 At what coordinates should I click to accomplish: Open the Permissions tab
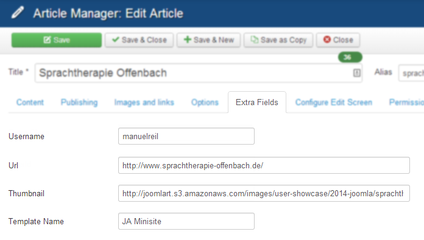coord(406,102)
